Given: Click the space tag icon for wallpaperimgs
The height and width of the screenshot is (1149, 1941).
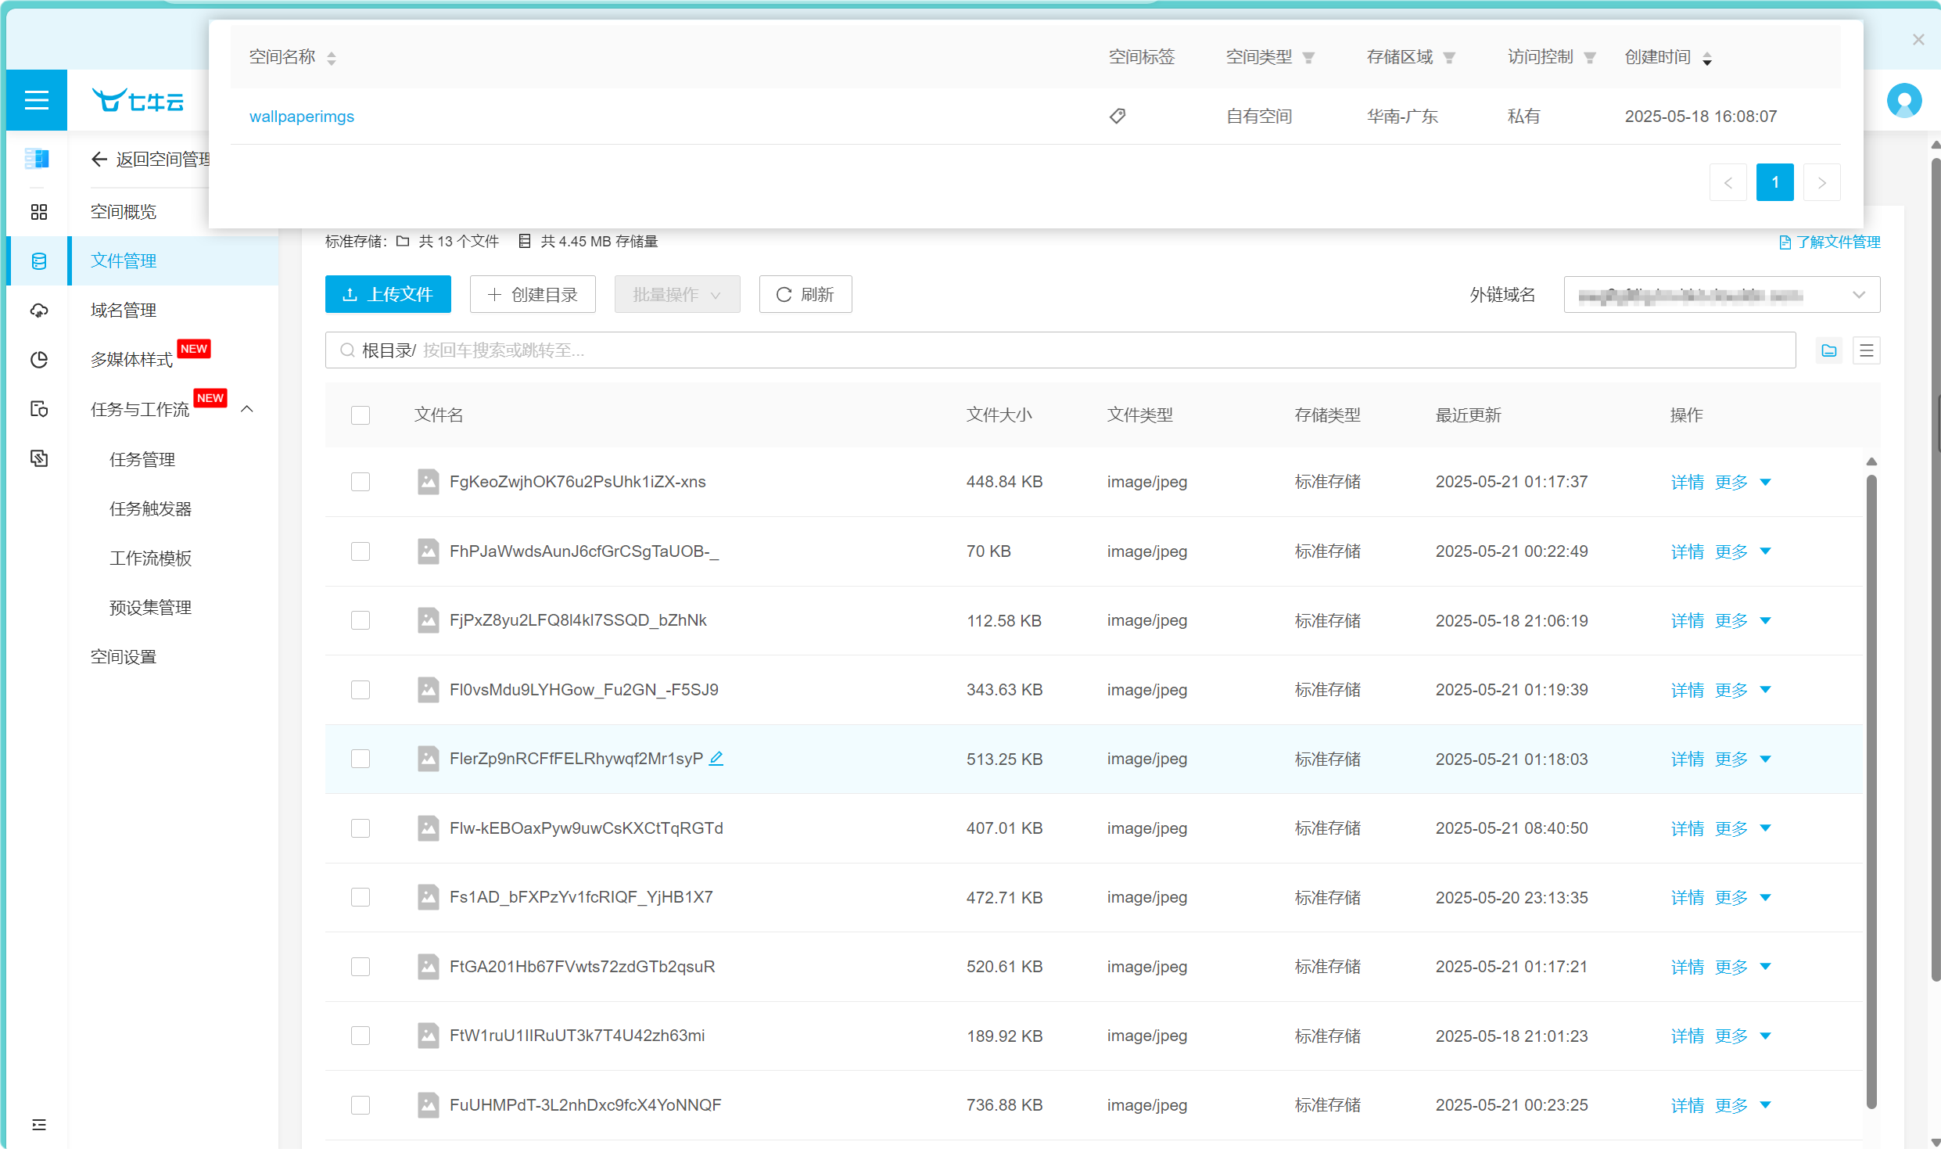Looking at the screenshot, I should 1118,117.
